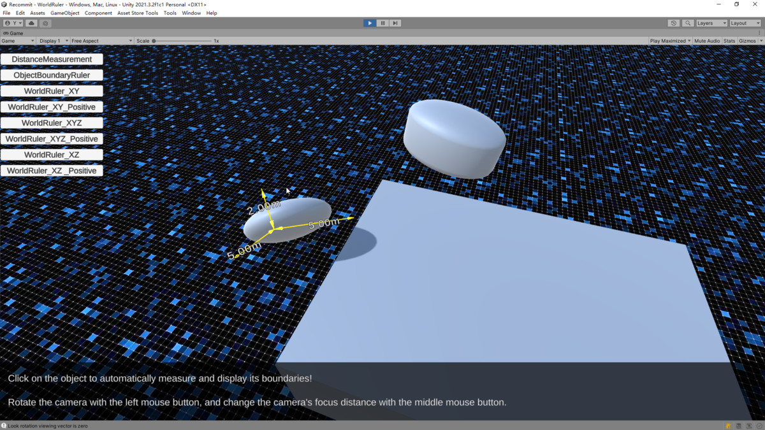Viewport: 765px width, 430px height.
Task: Click the status bar checkmark activity icon
Action: pos(759,426)
